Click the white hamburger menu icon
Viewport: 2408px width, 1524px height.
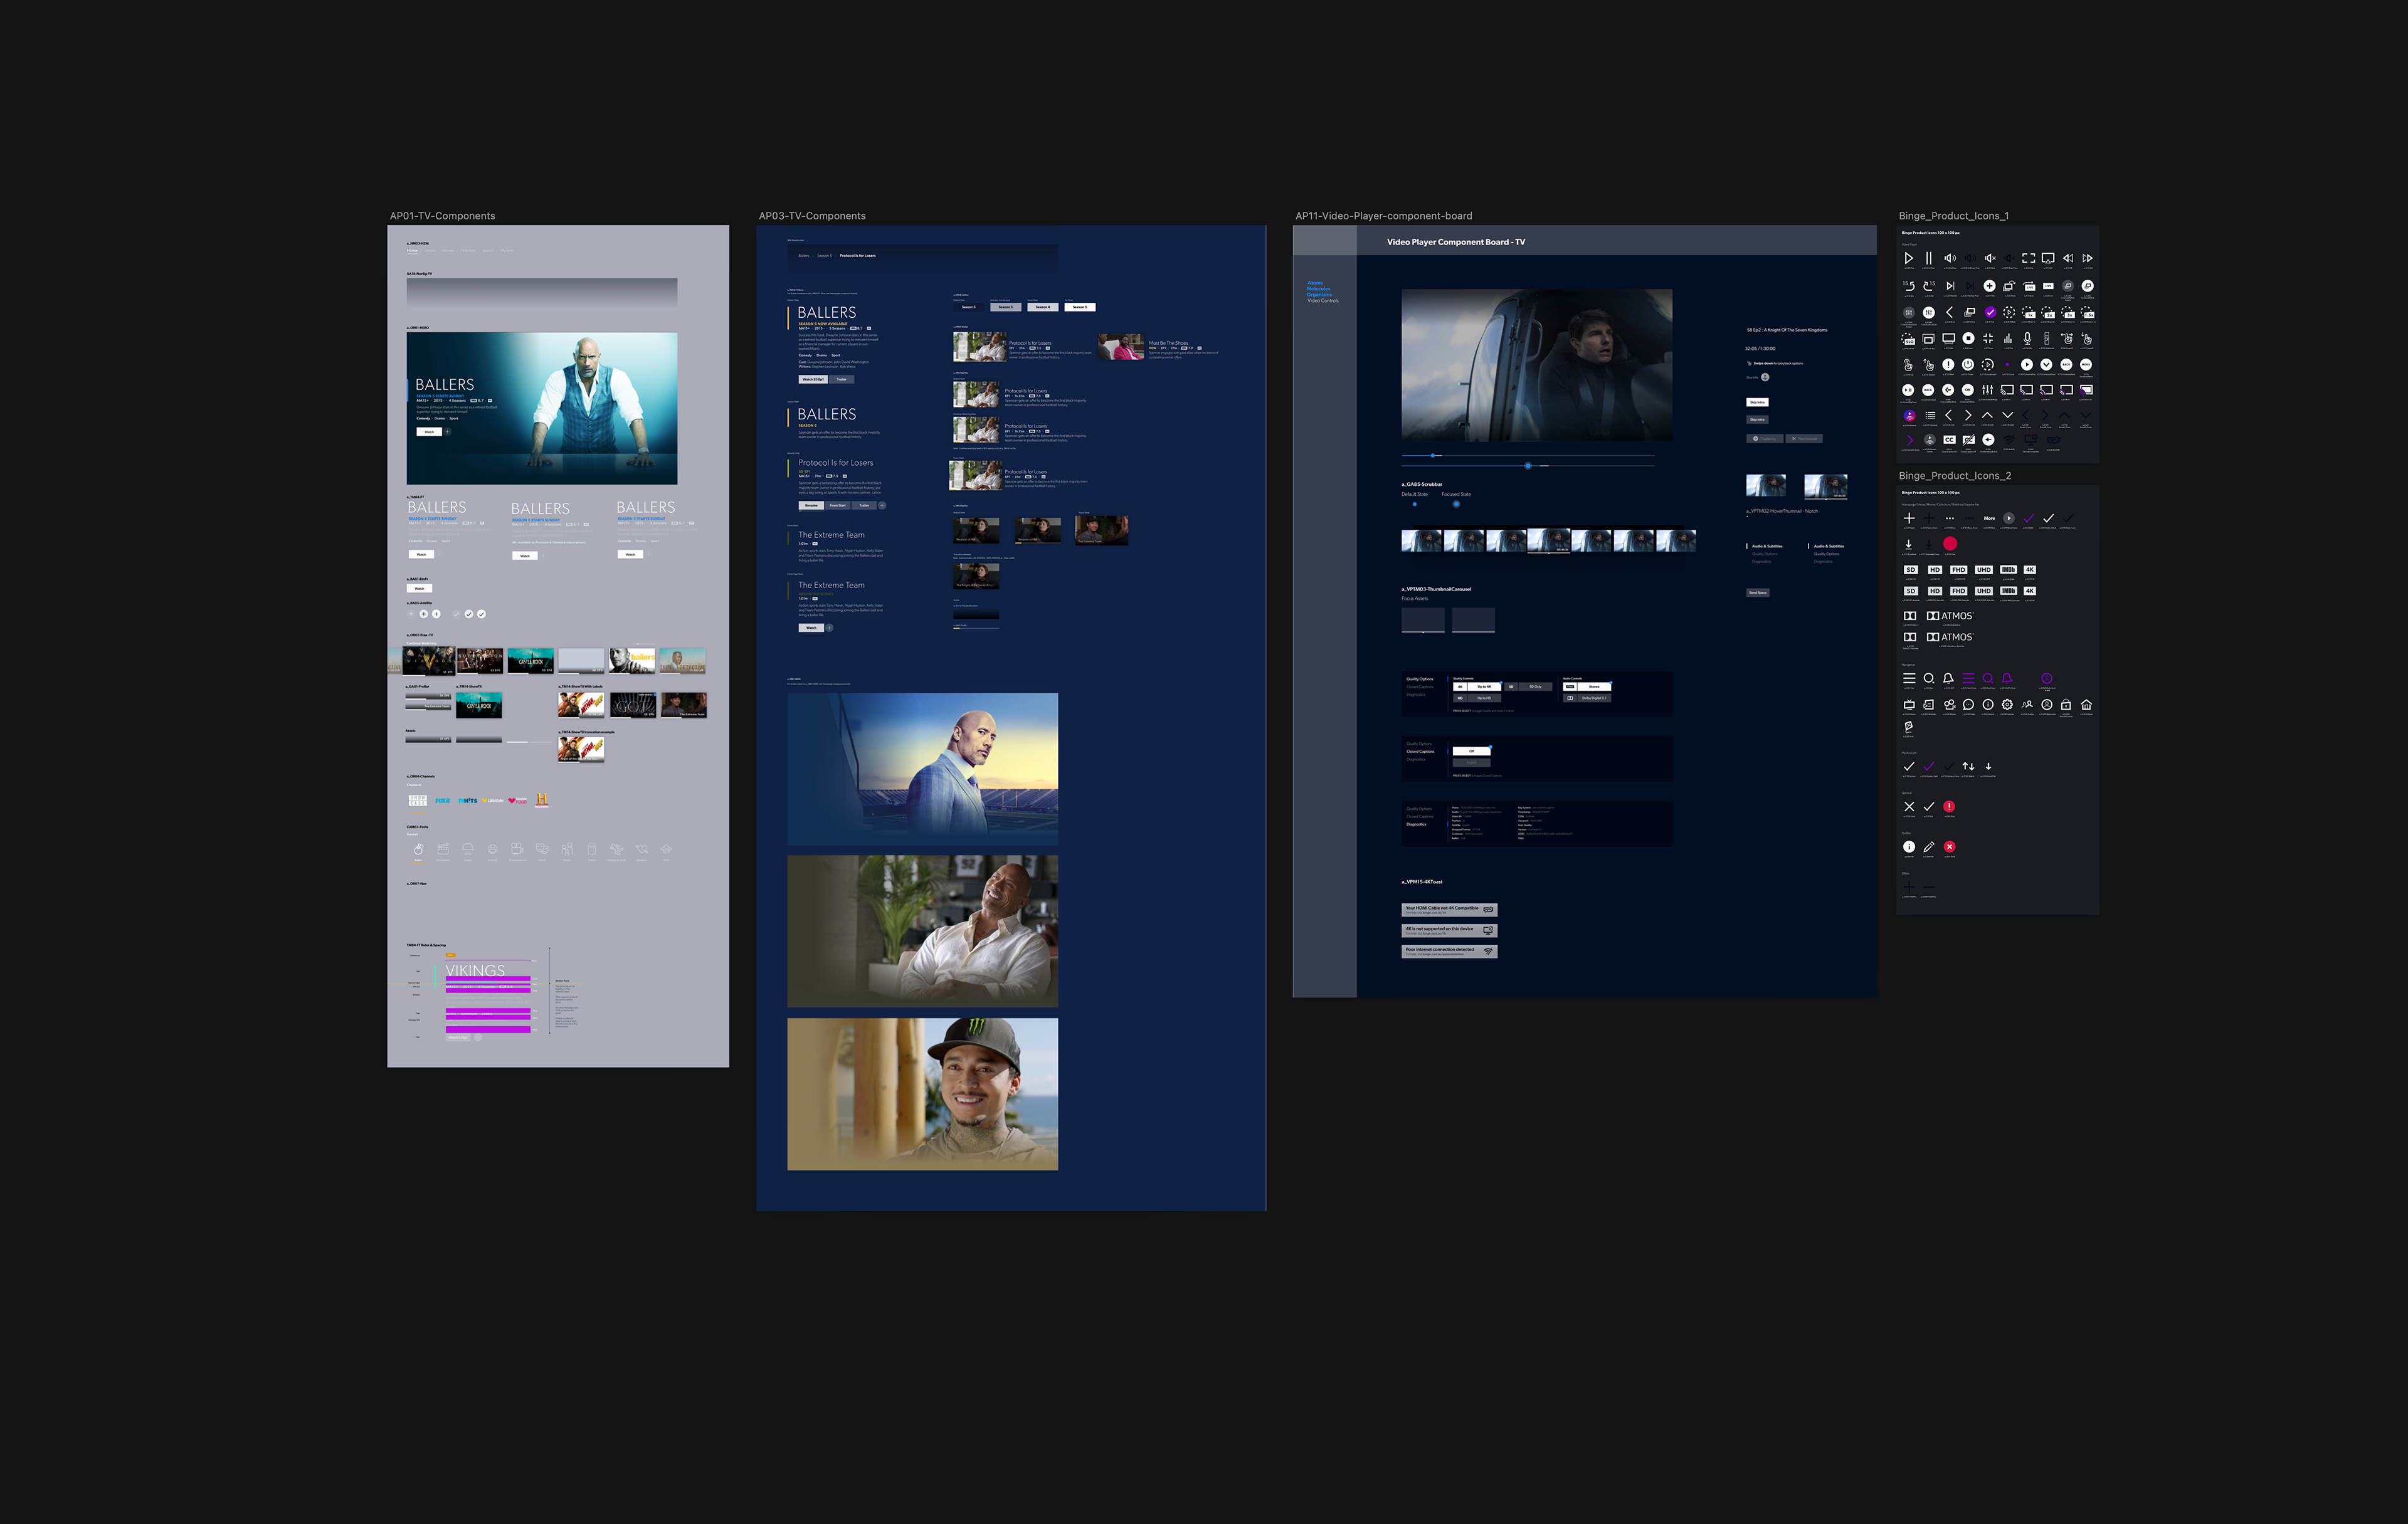(x=1910, y=678)
